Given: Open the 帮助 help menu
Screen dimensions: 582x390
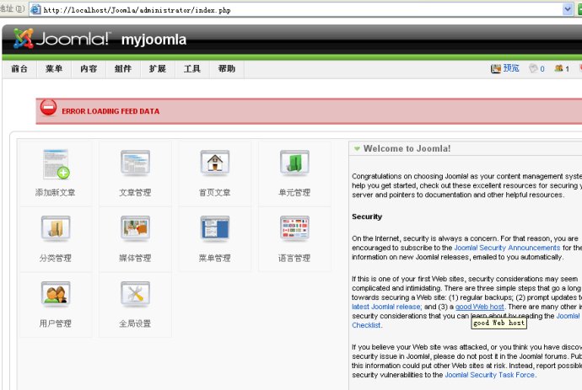Looking at the screenshot, I should coord(226,69).
